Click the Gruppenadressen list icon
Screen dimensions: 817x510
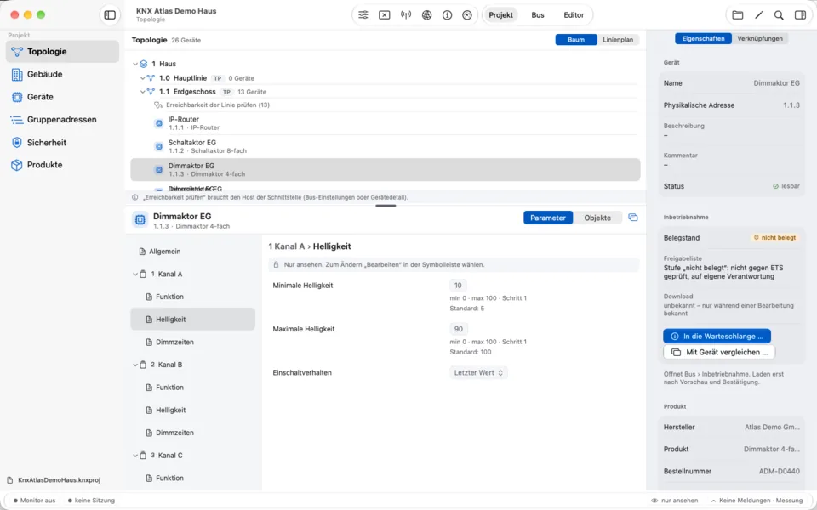[17, 120]
